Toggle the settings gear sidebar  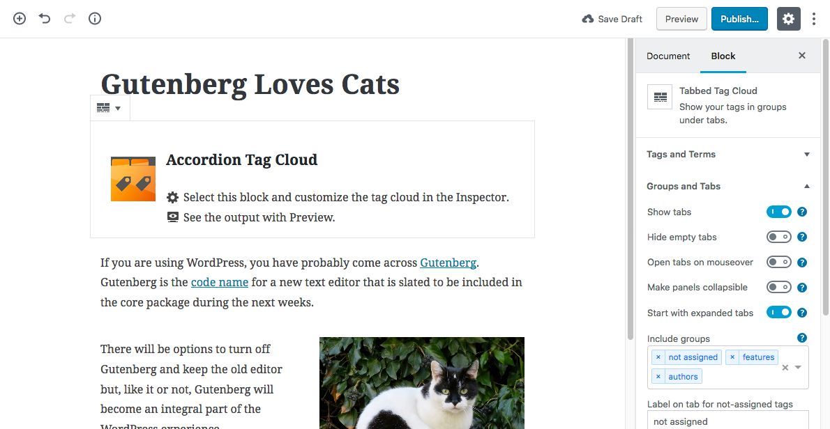[x=788, y=19]
